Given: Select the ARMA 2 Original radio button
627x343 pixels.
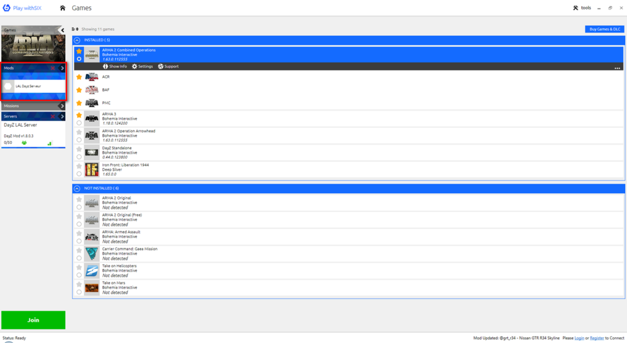Looking at the screenshot, I should 79,207.
